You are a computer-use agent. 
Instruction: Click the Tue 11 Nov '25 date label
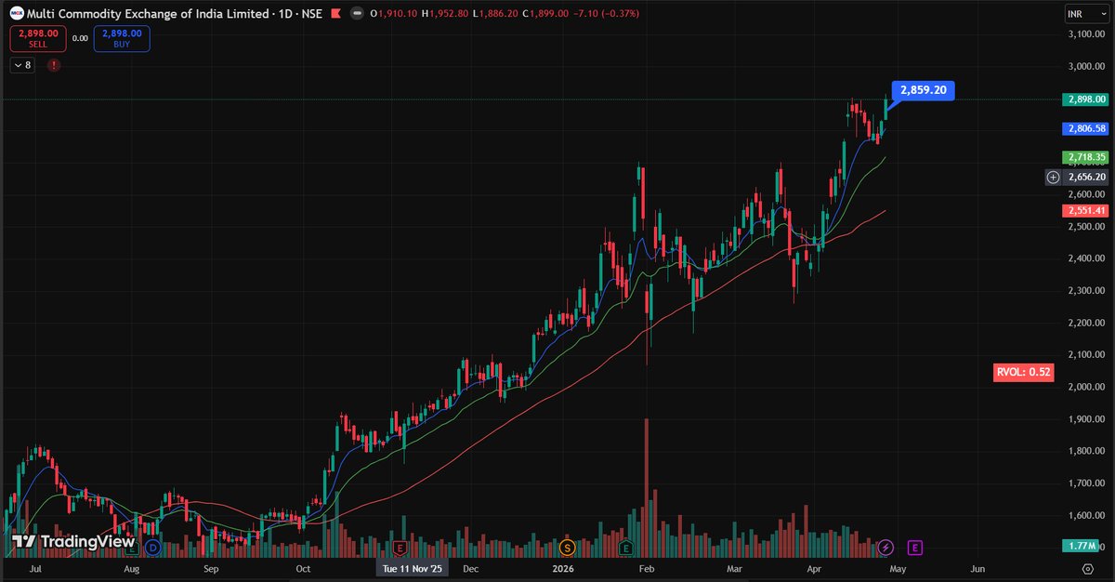(x=412, y=567)
